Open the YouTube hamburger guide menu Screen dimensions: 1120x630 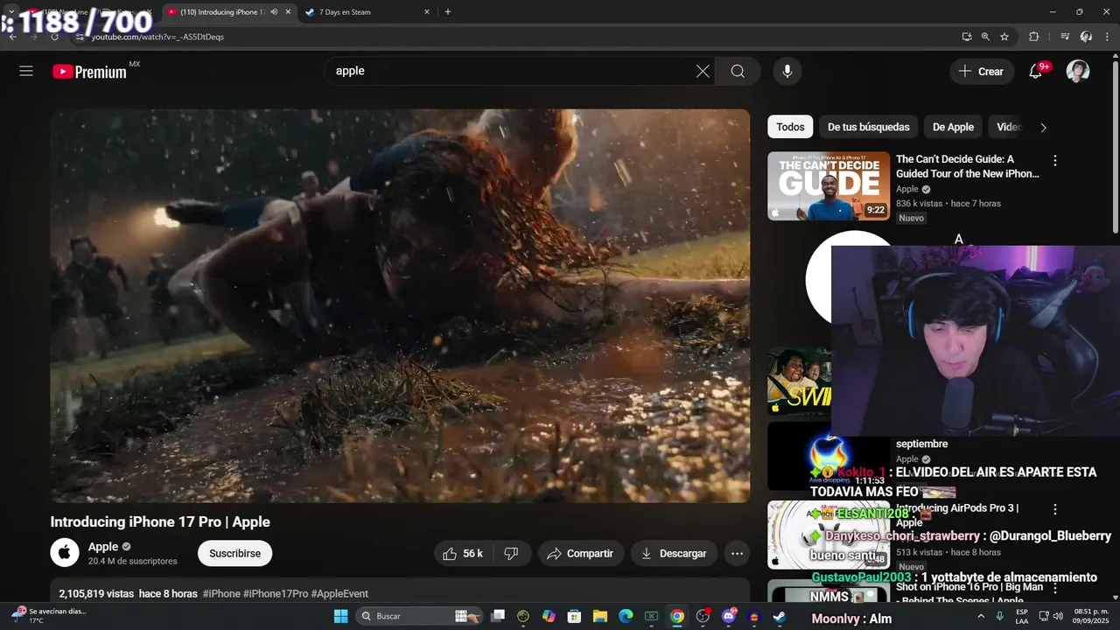click(x=26, y=71)
